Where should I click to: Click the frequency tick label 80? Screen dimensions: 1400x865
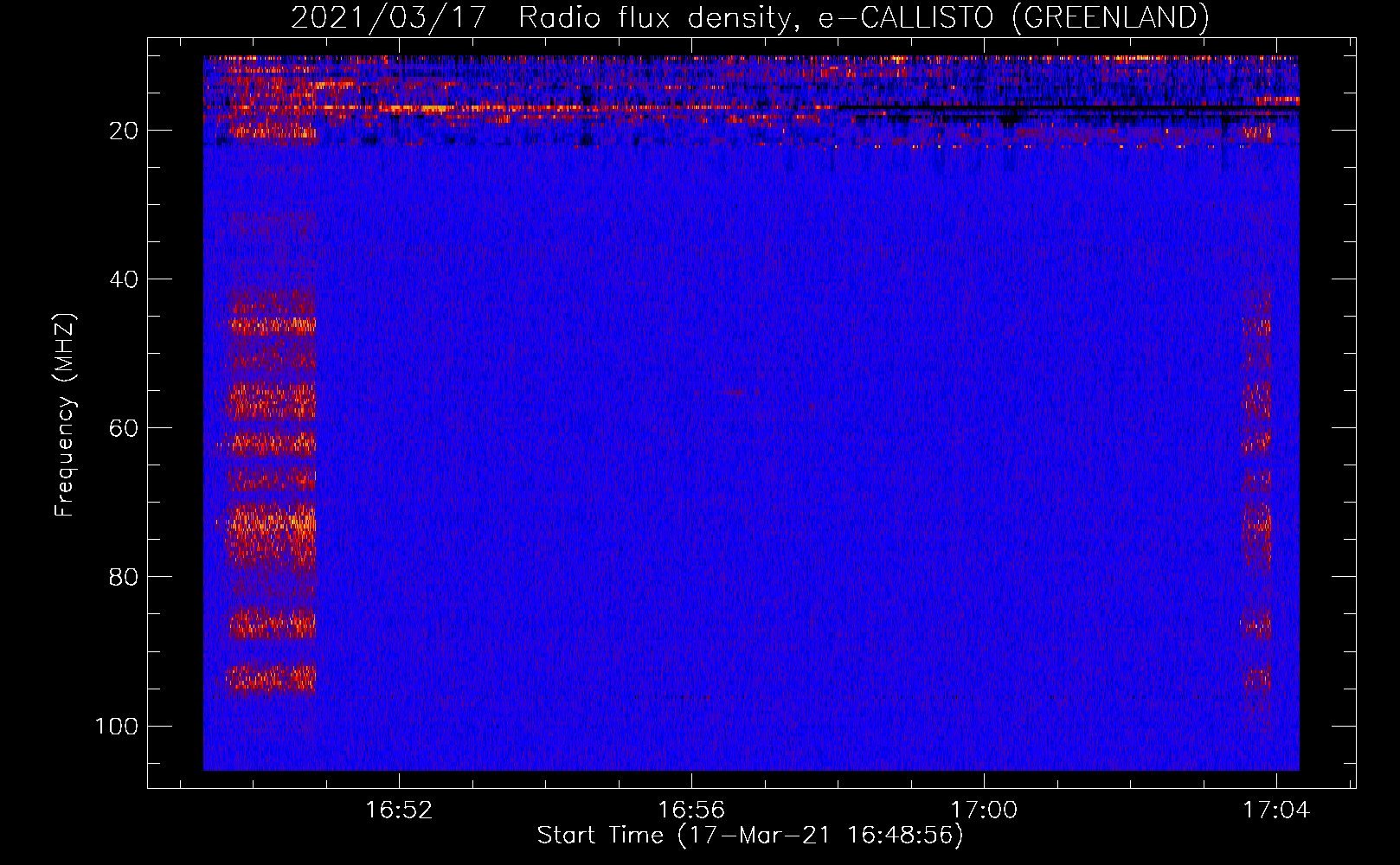pyautogui.click(x=124, y=577)
